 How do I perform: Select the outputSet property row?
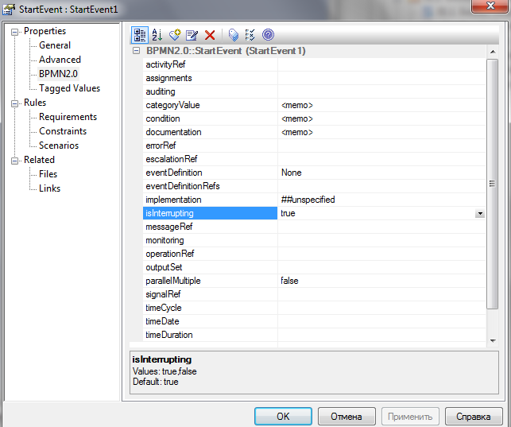pos(314,267)
